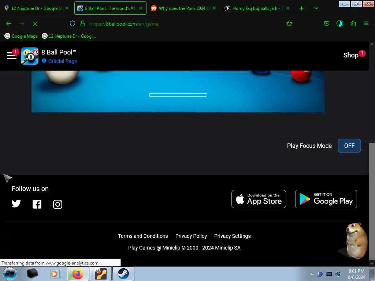The height and width of the screenshot is (281, 375).
Task: Open the Firefox application menu
Action: click(x=366, y=23)
